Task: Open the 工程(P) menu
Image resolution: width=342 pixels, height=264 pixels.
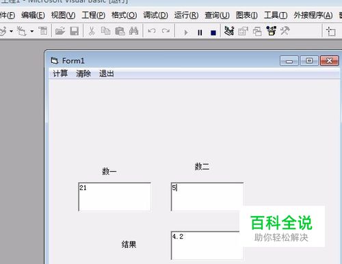Action: click(94, 15)
